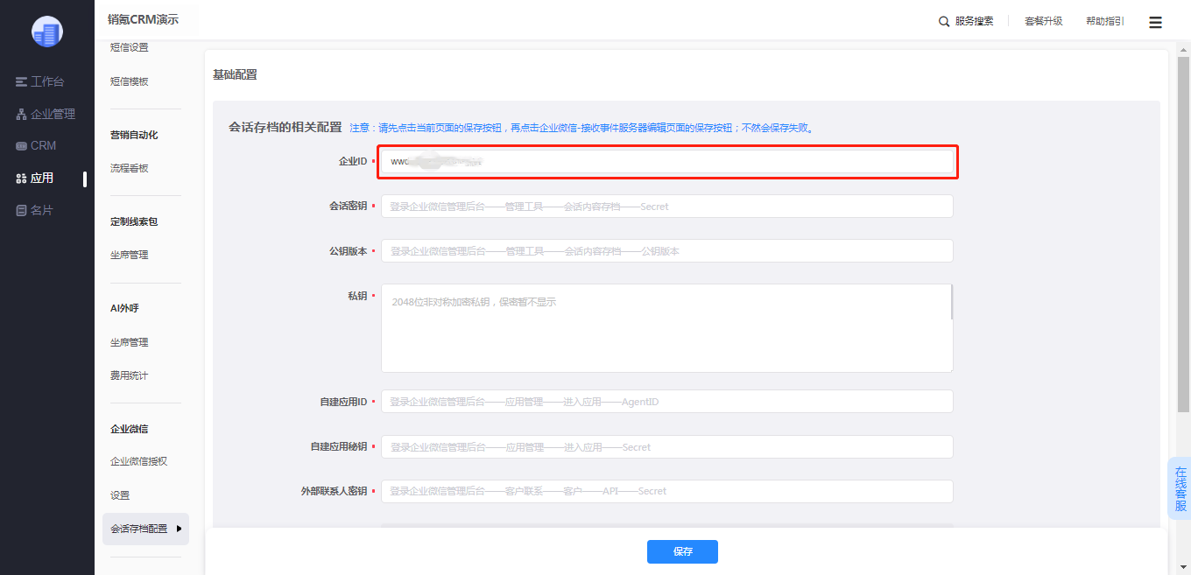This screenshot has width=1191, height=575.
Task: Open 企业微信授权 menu item
Action: click(138, 461)
